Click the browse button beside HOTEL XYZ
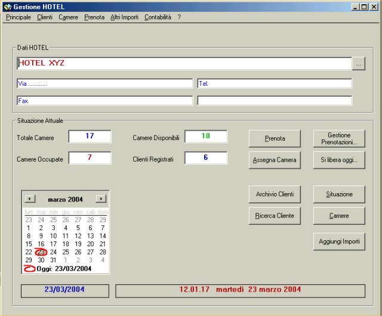 click(358, 63)
